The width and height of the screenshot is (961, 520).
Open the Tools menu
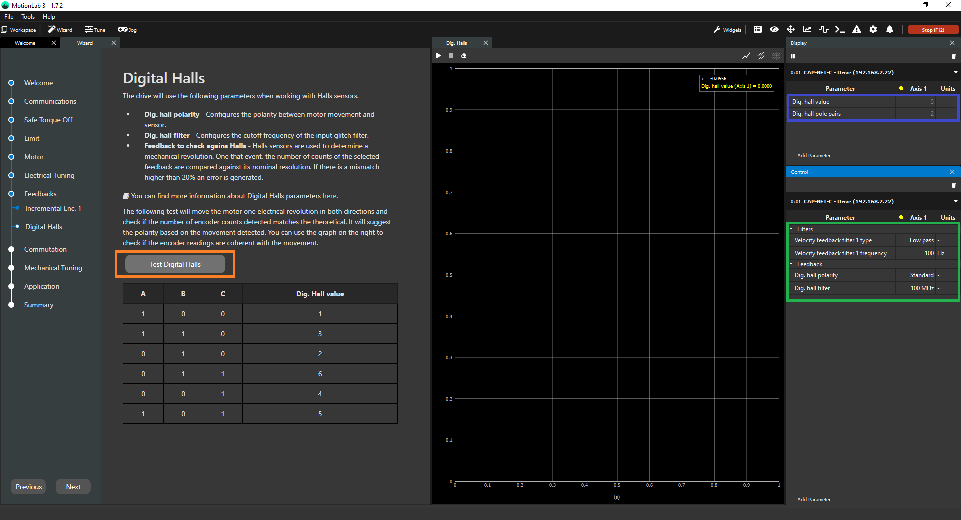pyautogui.click(x=28, y=17)
